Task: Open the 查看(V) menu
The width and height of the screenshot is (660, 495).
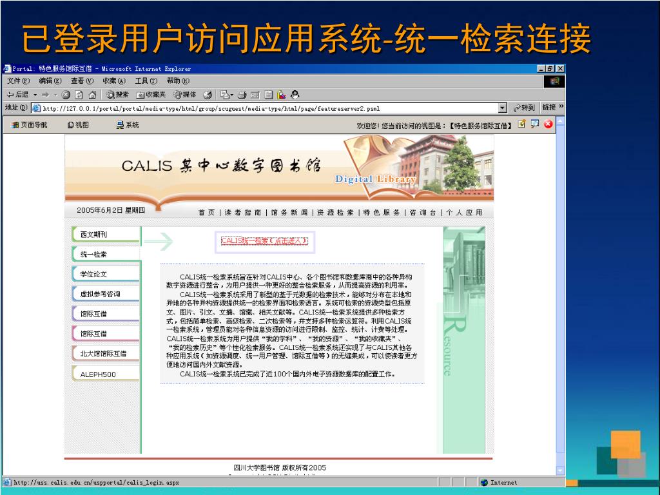Action: coord(82,81)
